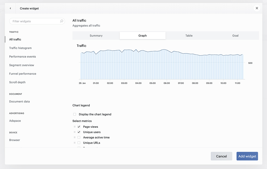Viewport: 267px width, 169px height.
Task: Switch to the Summary tab
Action: (96, 35)
